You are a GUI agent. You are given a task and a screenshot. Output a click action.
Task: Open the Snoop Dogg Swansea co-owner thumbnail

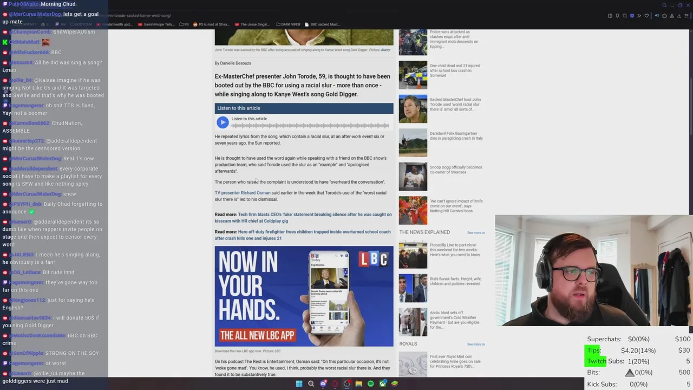coord(413,177)
